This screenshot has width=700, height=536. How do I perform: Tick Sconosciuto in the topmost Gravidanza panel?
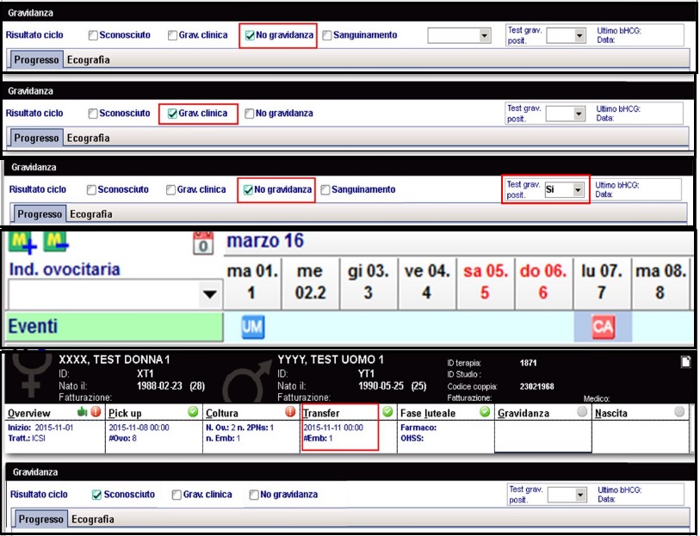coord(93,35)
